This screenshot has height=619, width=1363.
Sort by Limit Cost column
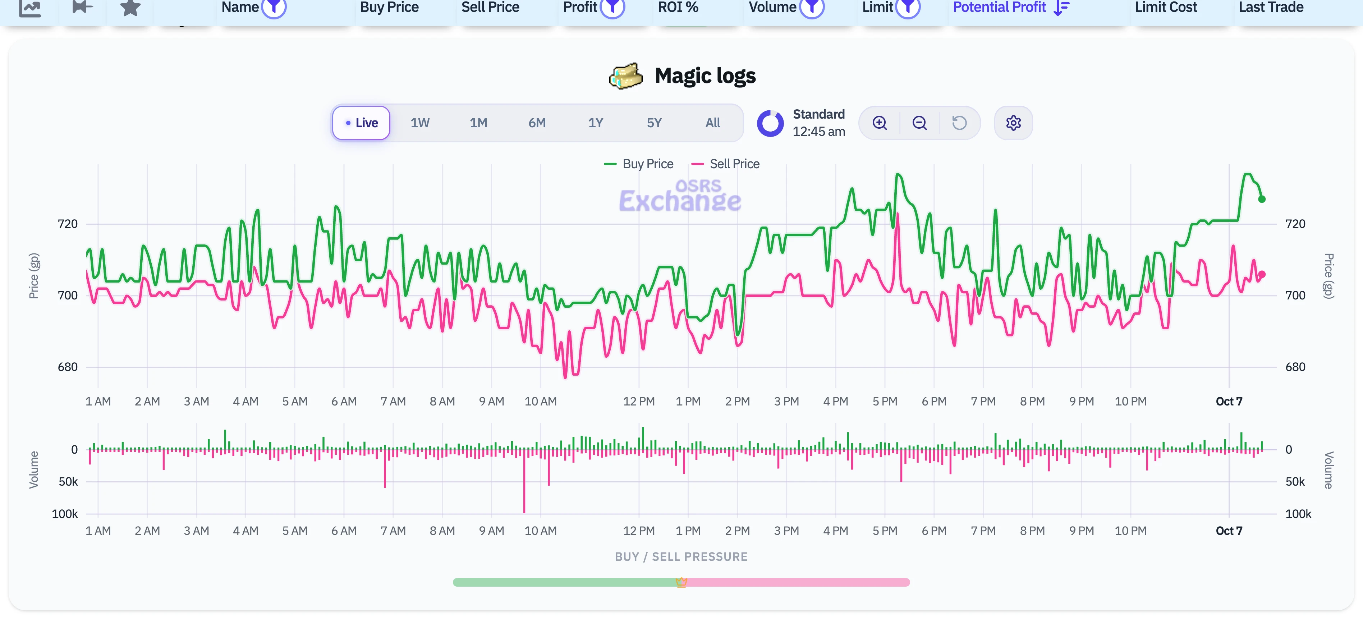point(1166,7)
